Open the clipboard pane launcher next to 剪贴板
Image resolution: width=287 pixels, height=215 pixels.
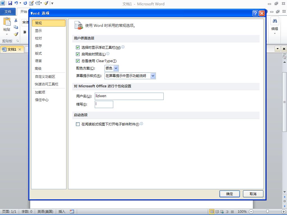click(18, 41)
